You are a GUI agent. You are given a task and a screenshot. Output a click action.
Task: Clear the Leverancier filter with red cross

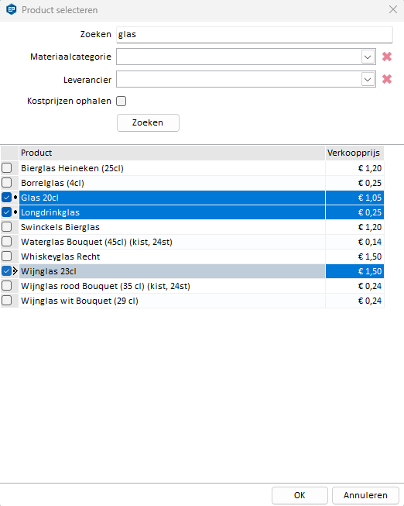(387, 79)
